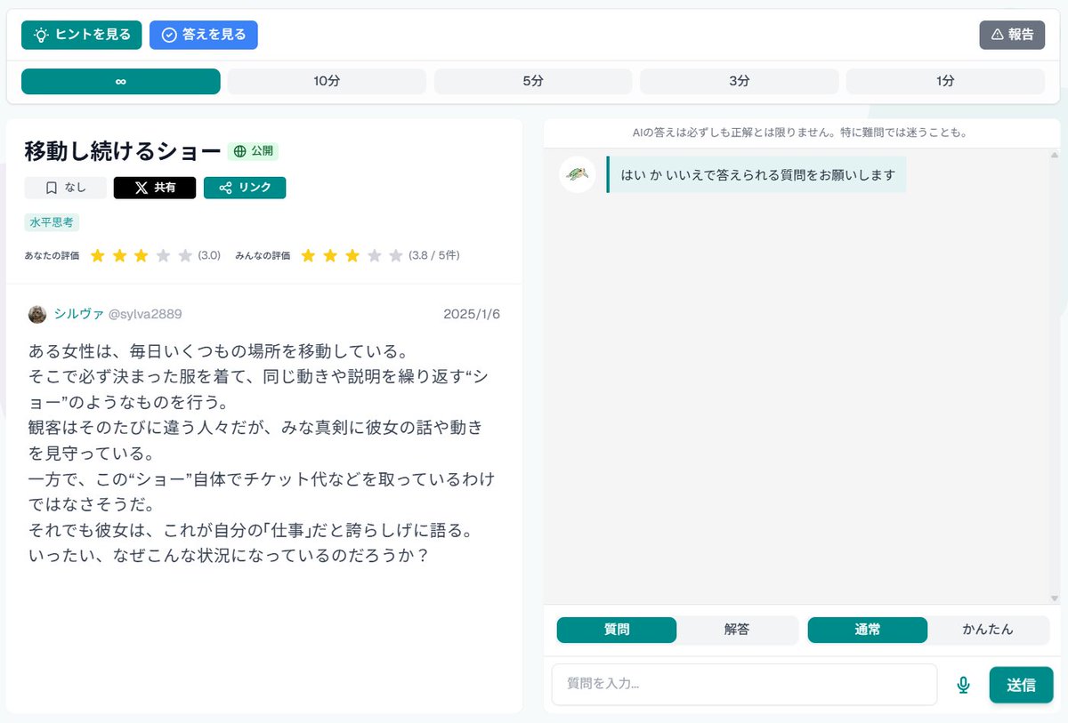Select the 3分 timer tab
The height and width of the screenshot is (723, 1068).
point(738,81)
